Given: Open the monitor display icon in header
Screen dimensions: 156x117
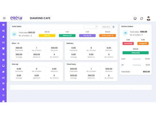Looking at the screenshot, I should (135, 18).
